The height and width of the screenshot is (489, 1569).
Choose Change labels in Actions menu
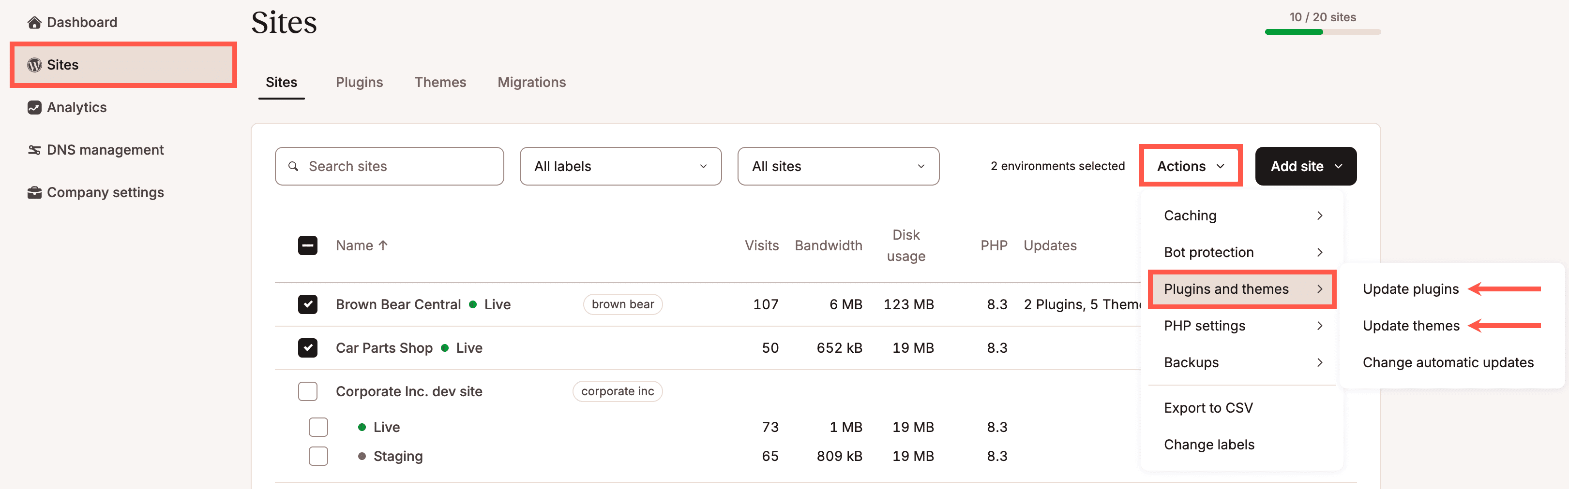1208,445
